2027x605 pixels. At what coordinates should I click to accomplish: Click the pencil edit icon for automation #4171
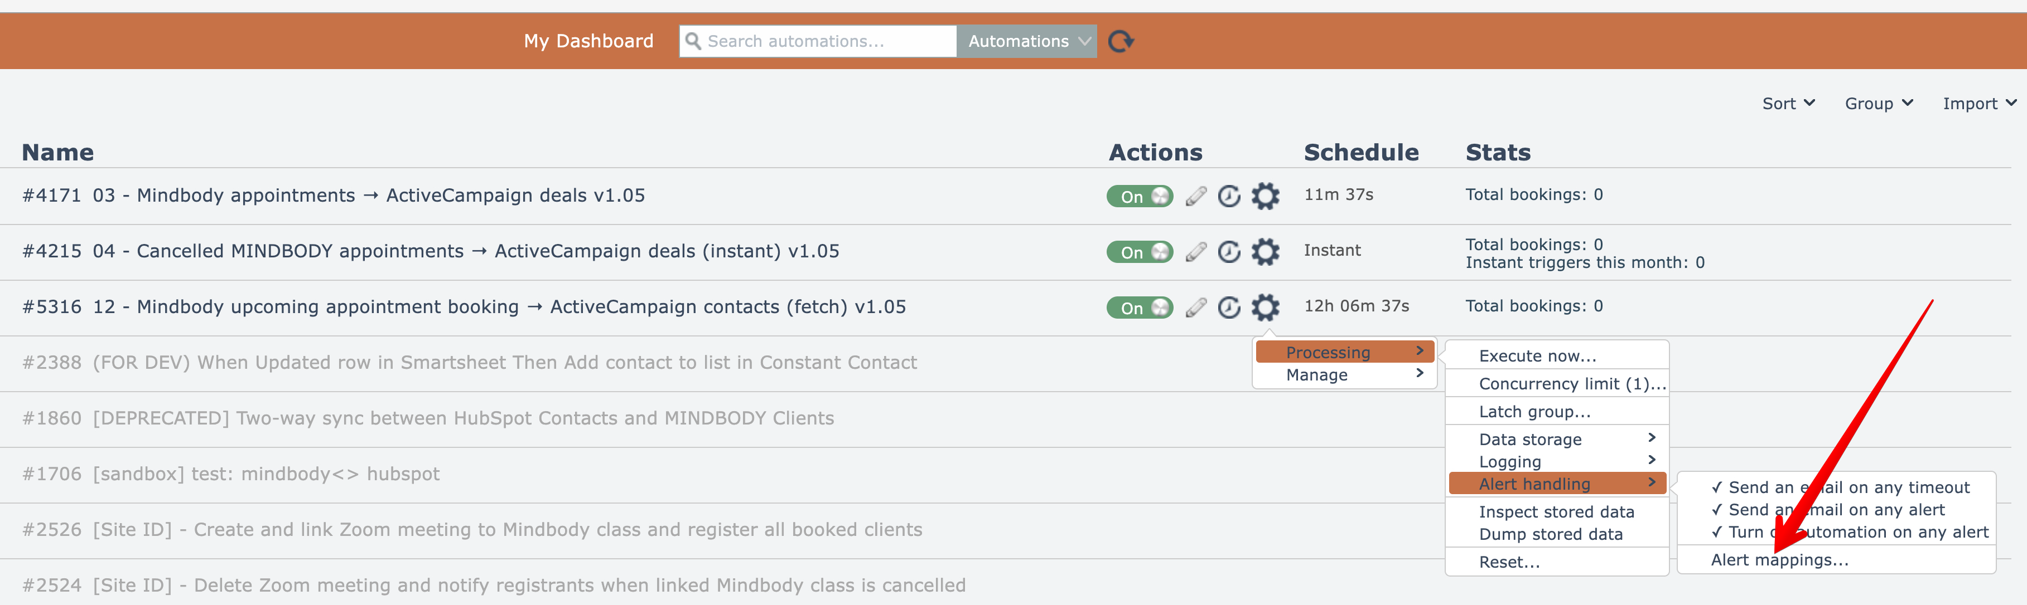tap(1196, 196)
